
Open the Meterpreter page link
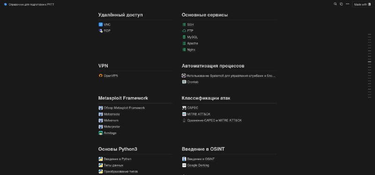(x=112, y=127)
